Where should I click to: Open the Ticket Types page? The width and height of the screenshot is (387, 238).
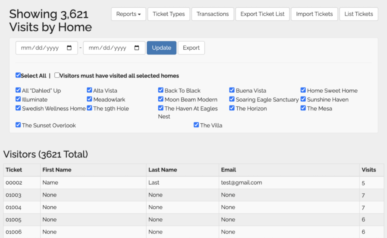click(x=169, y=14)
